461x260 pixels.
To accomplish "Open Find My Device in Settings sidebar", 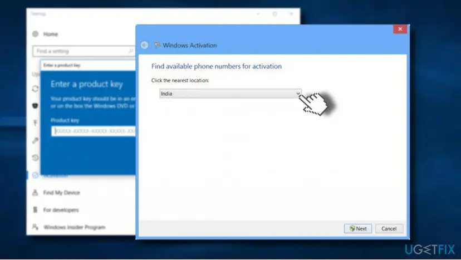I will pyautogui.click(x=61, y=193).
